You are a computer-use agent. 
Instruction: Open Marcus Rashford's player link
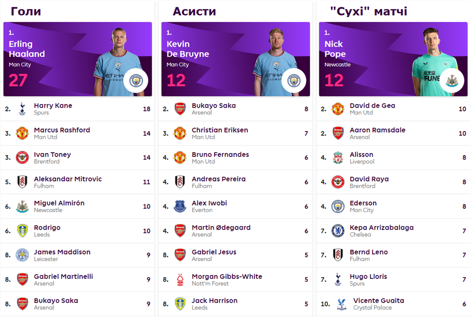pos(62,130)
